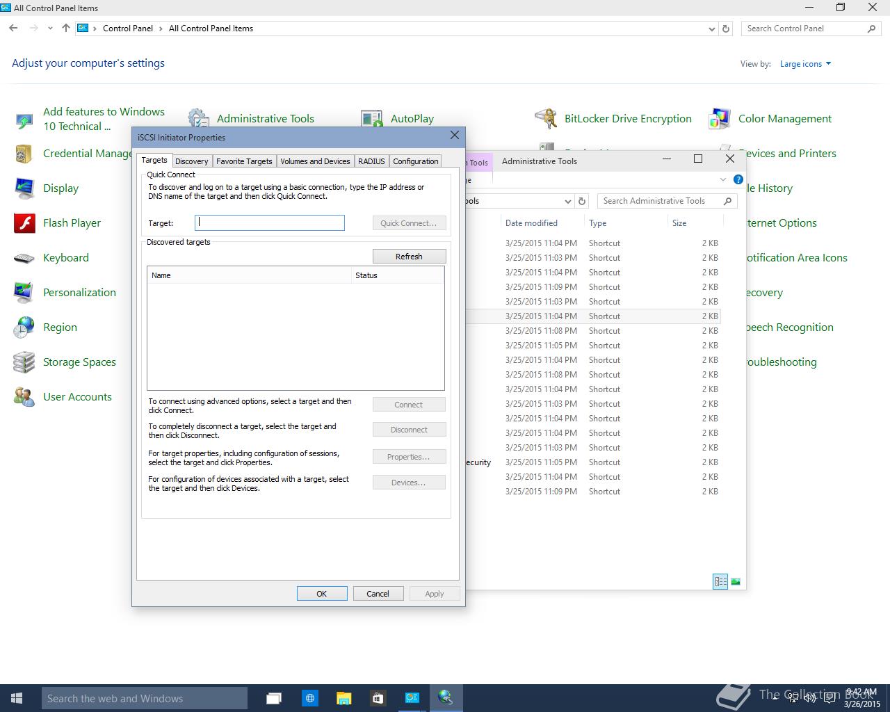Screen dimensions: 890x712
Task: Open the Favorite Targets tab
Action: coord(244,161)
